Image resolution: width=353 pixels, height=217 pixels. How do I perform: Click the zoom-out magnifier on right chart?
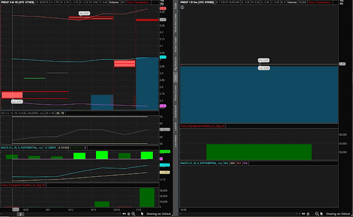pyautogui.click(x=317, y=214)
